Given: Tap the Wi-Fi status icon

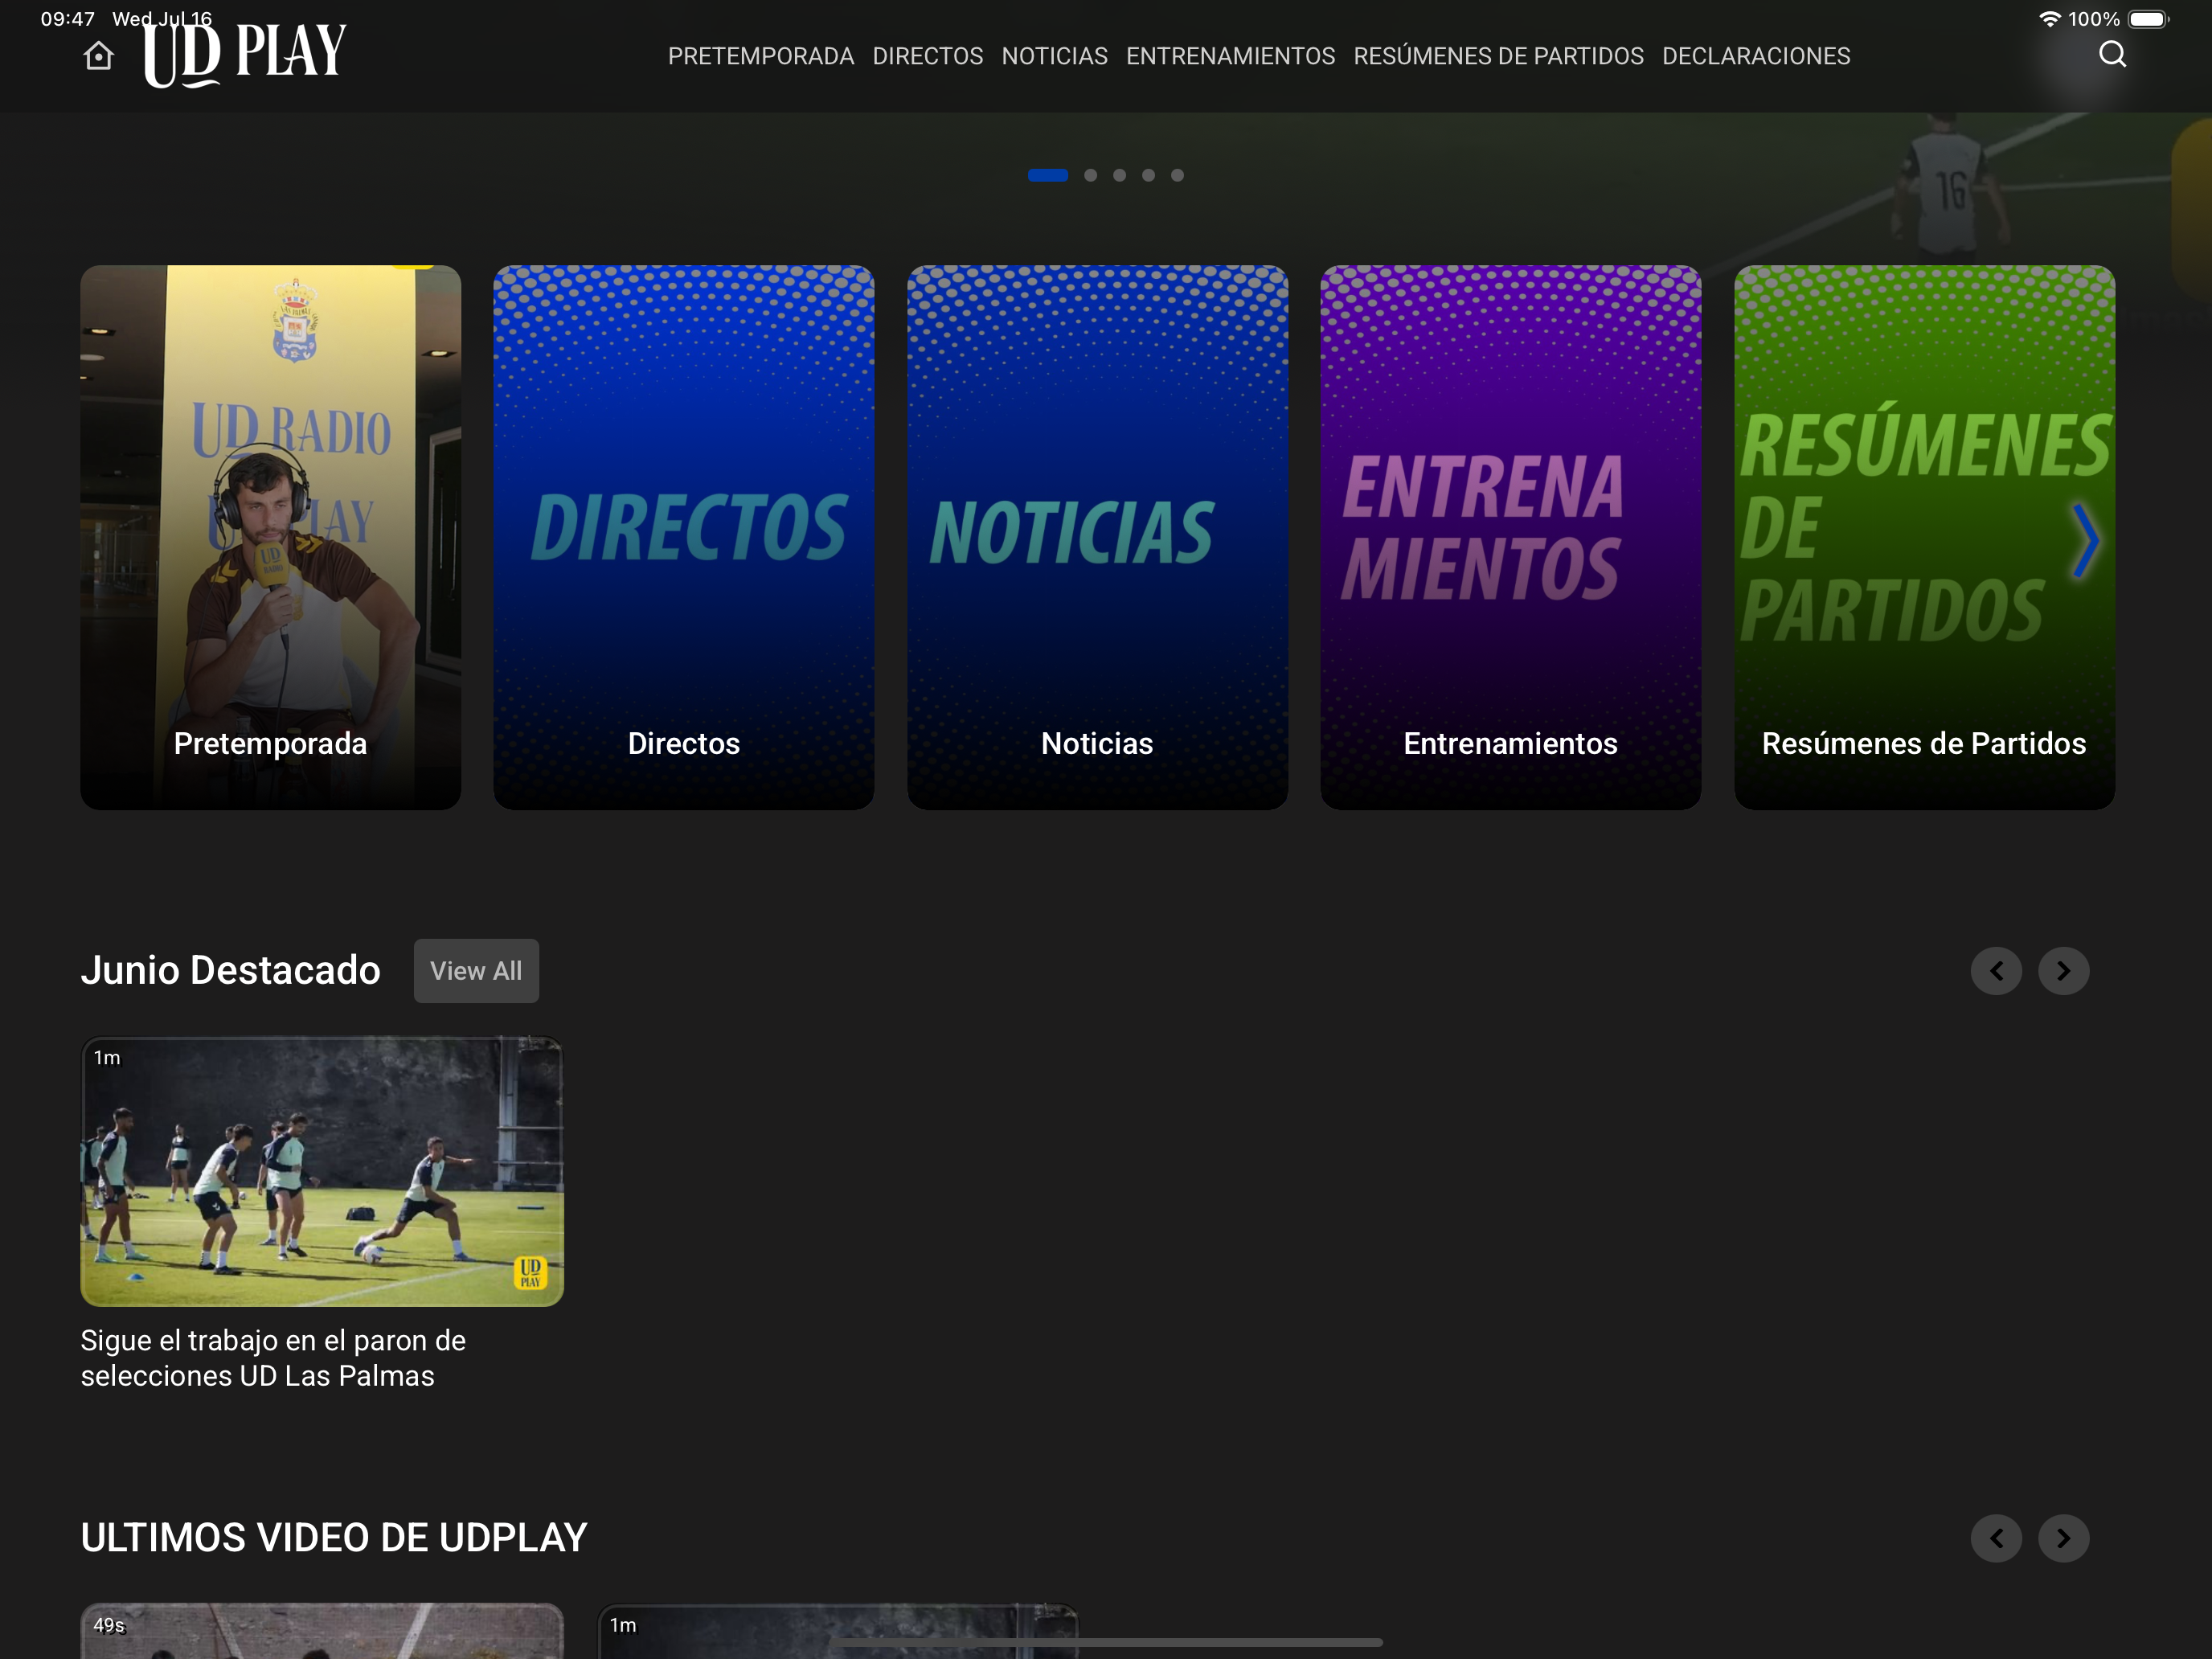Looking at the screenshot, I should pos(2049,19).
